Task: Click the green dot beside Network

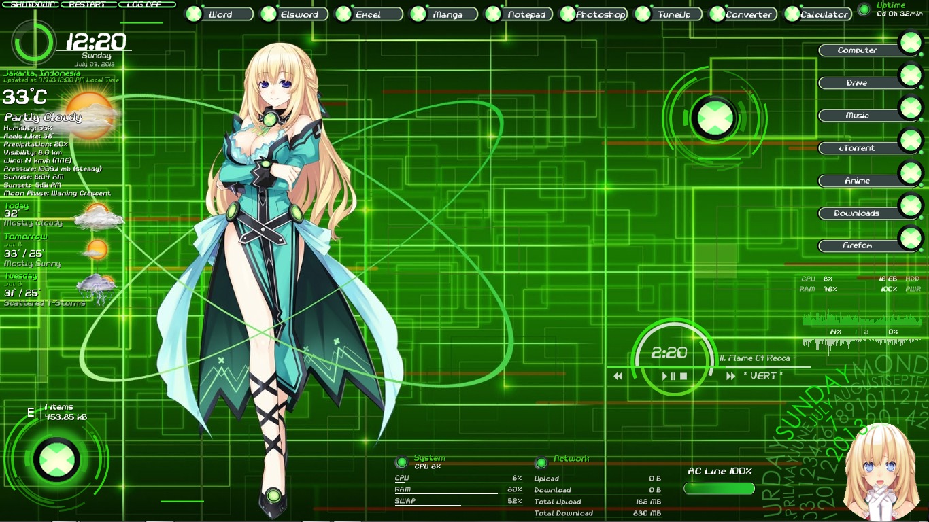Action: point(541,462)
